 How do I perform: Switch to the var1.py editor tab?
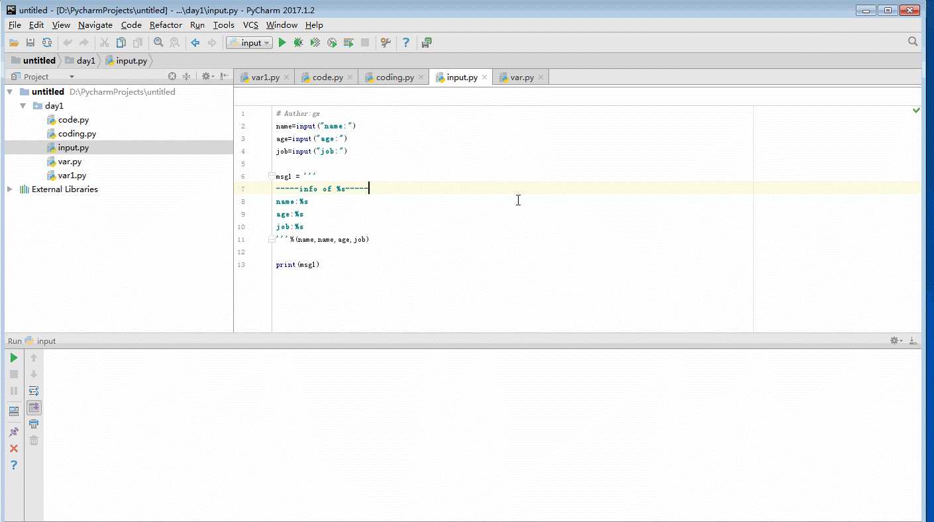tap(265, 78)
